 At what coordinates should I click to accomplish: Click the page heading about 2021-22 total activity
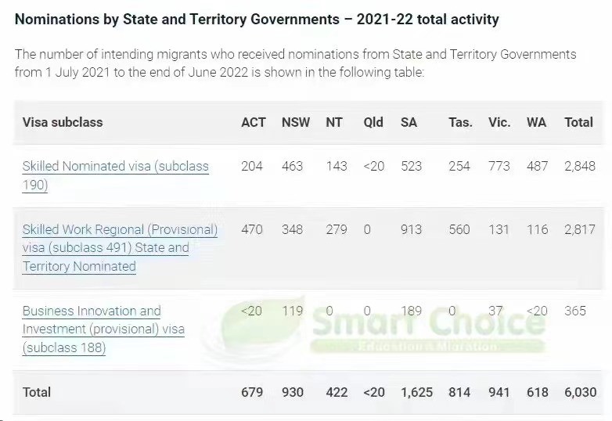257,20
